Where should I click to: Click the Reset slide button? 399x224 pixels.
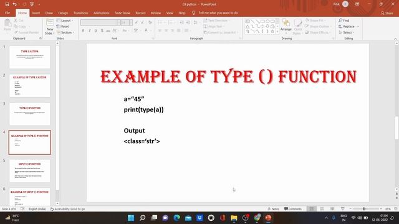point(62,26)
